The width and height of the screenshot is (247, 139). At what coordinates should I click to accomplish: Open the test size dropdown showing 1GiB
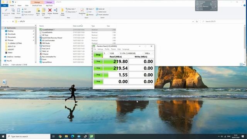pyautogui.click(x=114, y=53)
